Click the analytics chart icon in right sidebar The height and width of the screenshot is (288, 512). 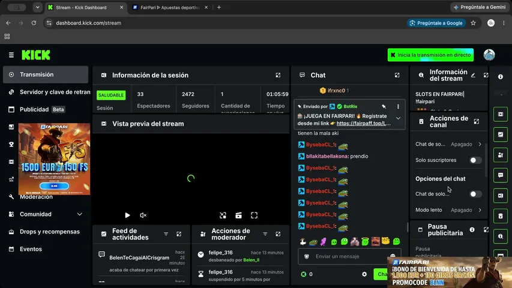coord(500,134)
